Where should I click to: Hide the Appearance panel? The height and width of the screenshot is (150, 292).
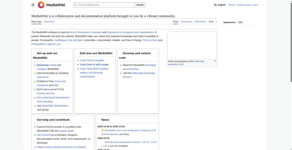coord(240,22)
